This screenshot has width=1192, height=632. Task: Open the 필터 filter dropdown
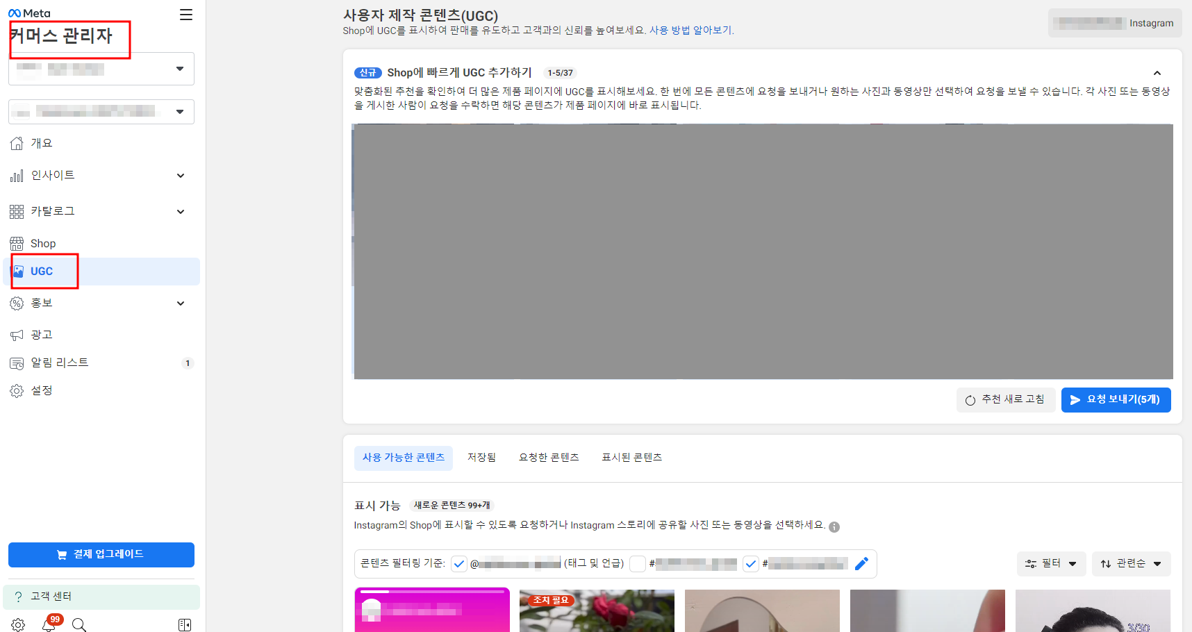coord(1051,563)
